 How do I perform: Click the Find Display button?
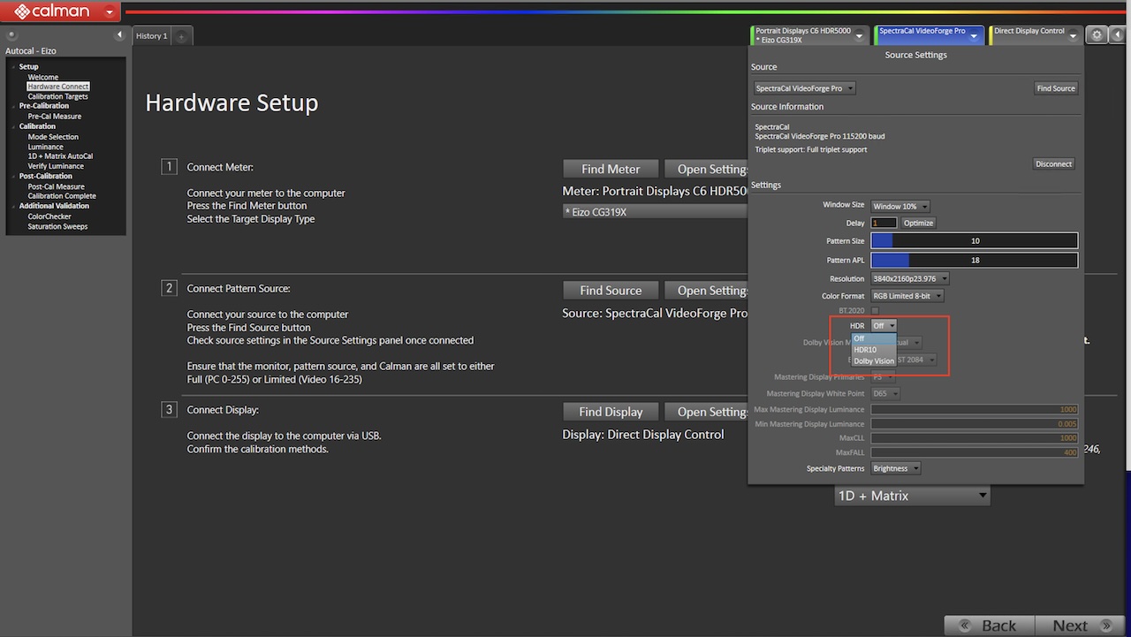click(x=611, y=412)
